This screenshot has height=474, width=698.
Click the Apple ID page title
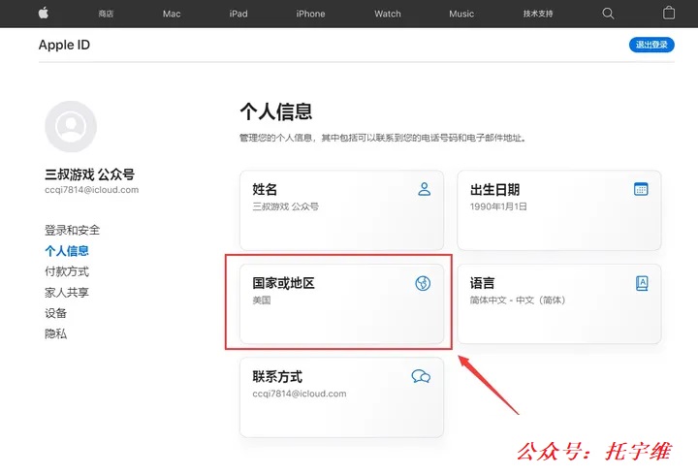click(64, 45)
